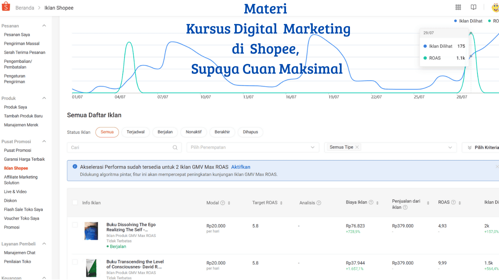Open the book guide icon in header
The width and height of the screenshot is (499, 280).
click(x=473, y=7)
